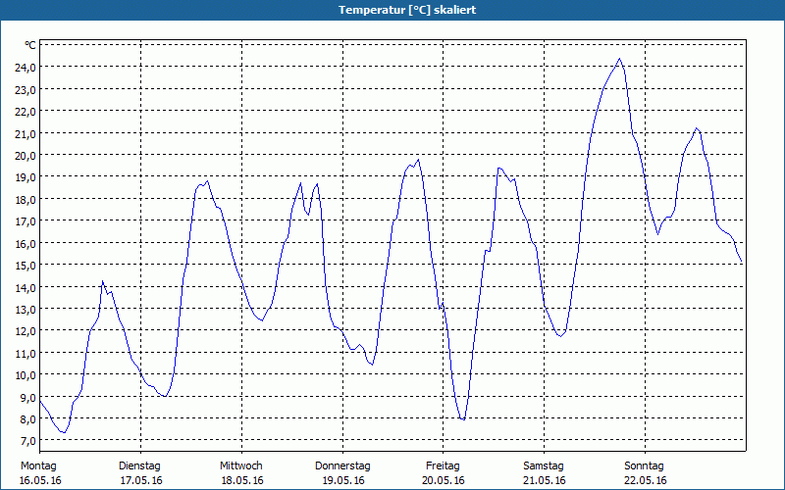
Task: Click the date 22.05.16
Action: tap(646, 480)
